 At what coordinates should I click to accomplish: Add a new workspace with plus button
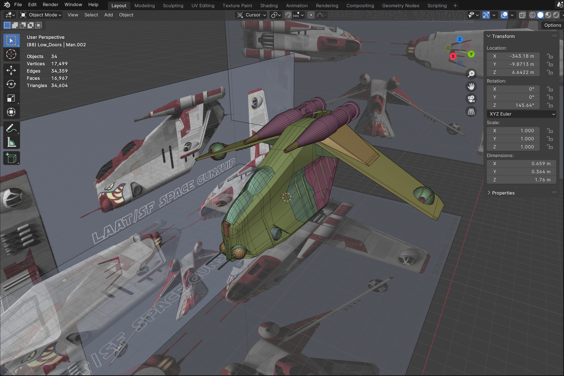[455, 6]
